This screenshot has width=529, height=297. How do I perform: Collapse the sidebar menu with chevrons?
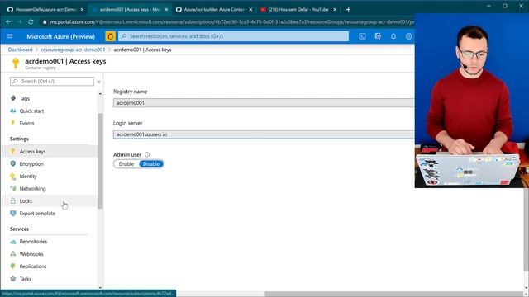point(98,82)
